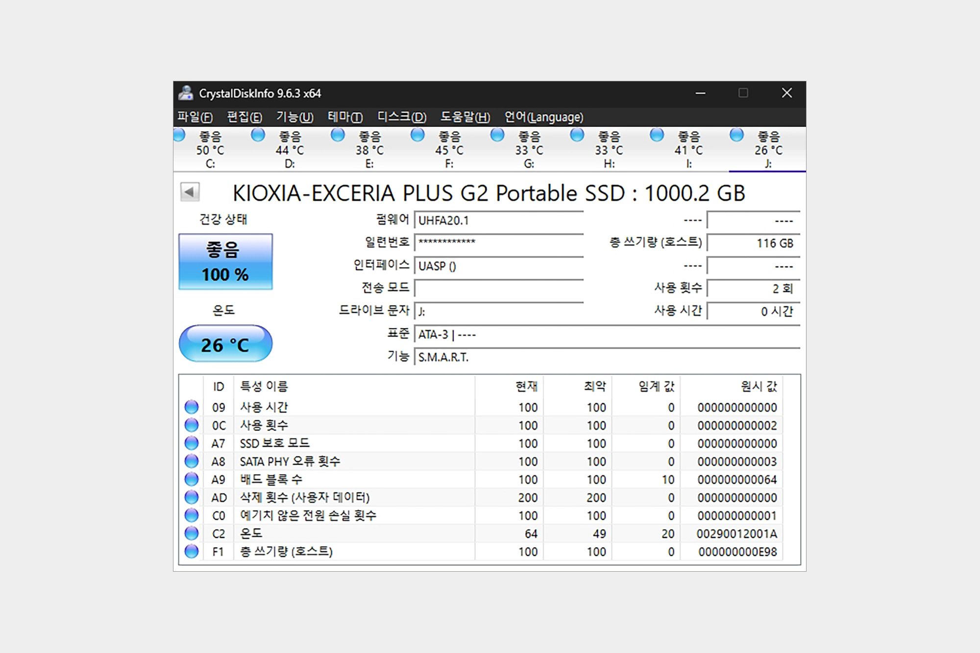The height and width of the screenshot is (653, 980).
Task: Click the status orb for drive F:
Action: [417, 135]
